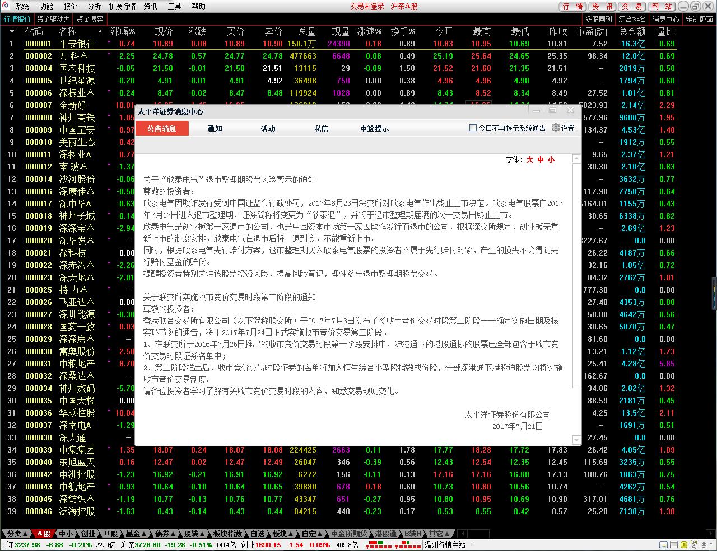
Task: Open the 报价 menu
Action: tap(71, 6)
